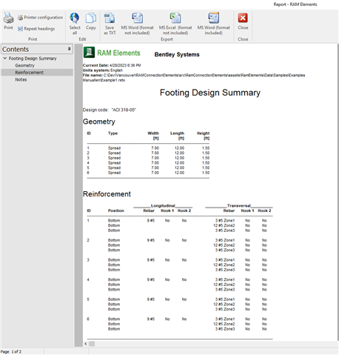Click the Design code ACI 318-05 line
This screenshot has width=339, height=355.
tap(110, 110)
